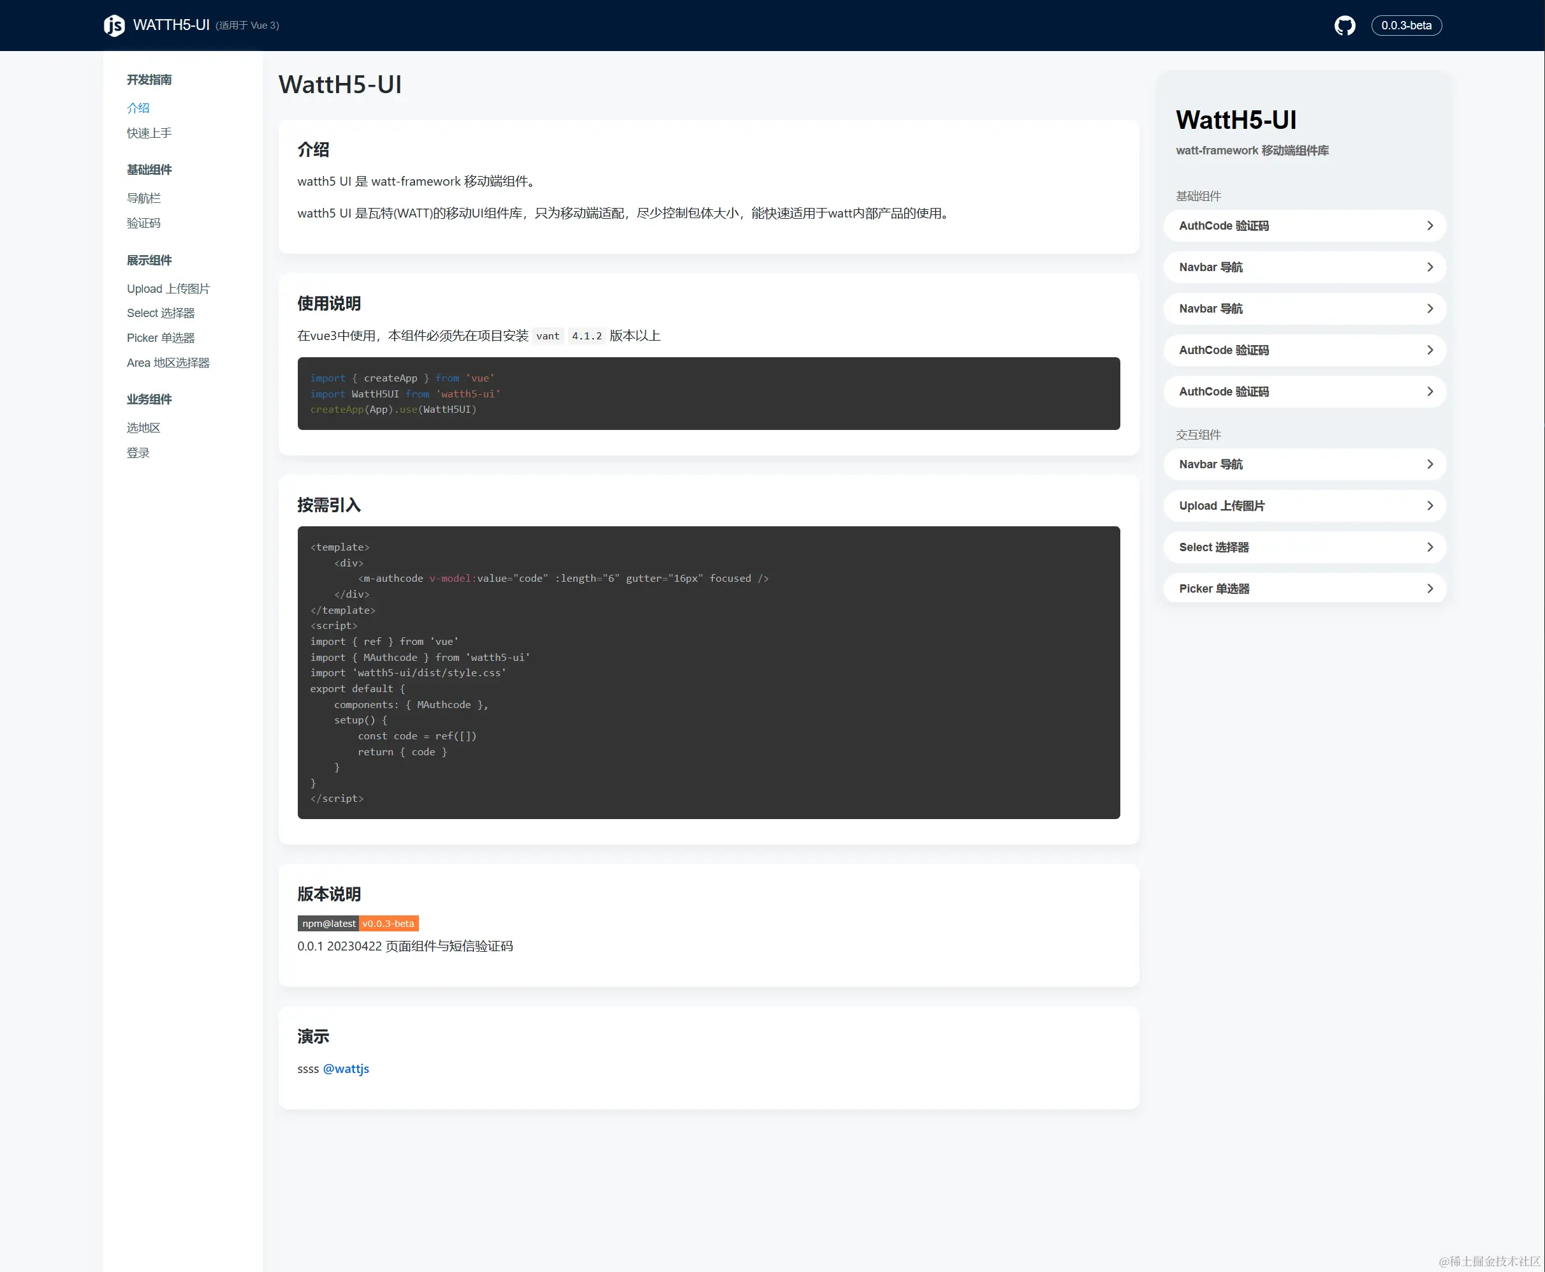Screen dimensions: 1545x1272
Task: Open Select 选择器 in sidebar
Action: [161, 313]
